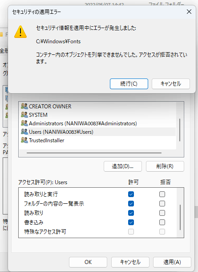Click the 適用(A) button
The image size is (198, 272).
point(172,262)
